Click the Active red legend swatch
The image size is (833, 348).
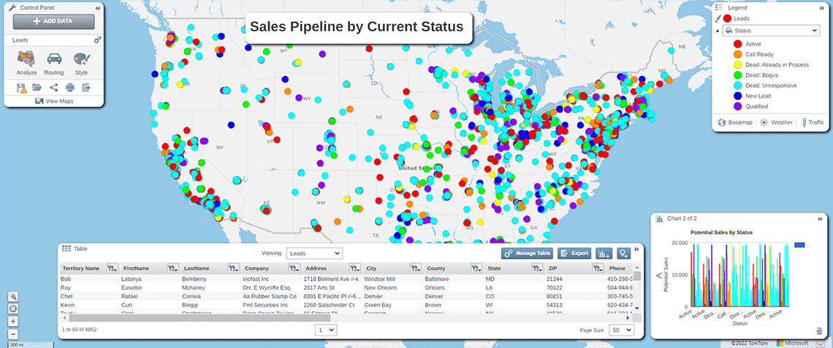point(737,44)
